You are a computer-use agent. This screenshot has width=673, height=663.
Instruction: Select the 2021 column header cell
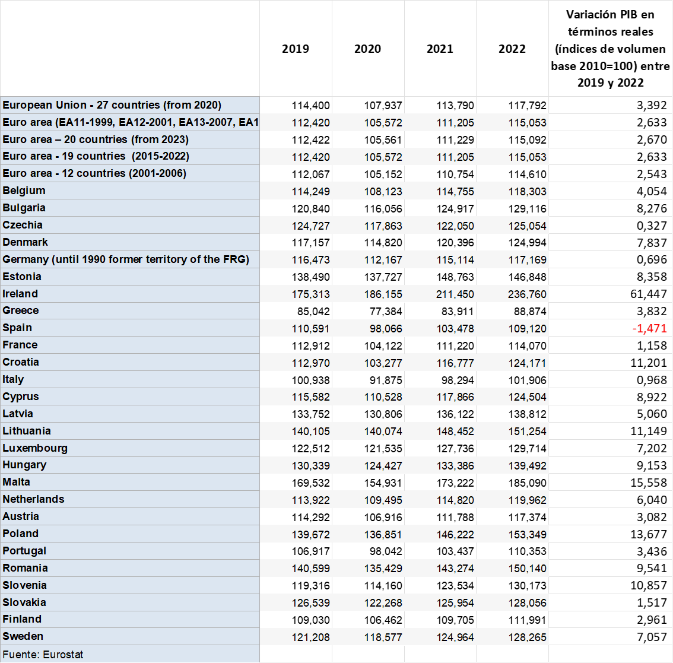(440, 49)
